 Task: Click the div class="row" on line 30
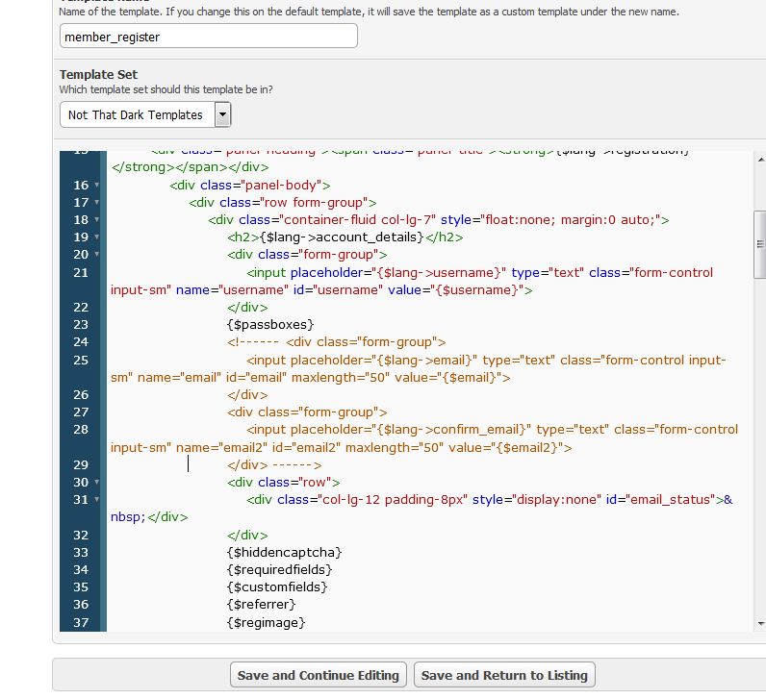coord(283,483)
